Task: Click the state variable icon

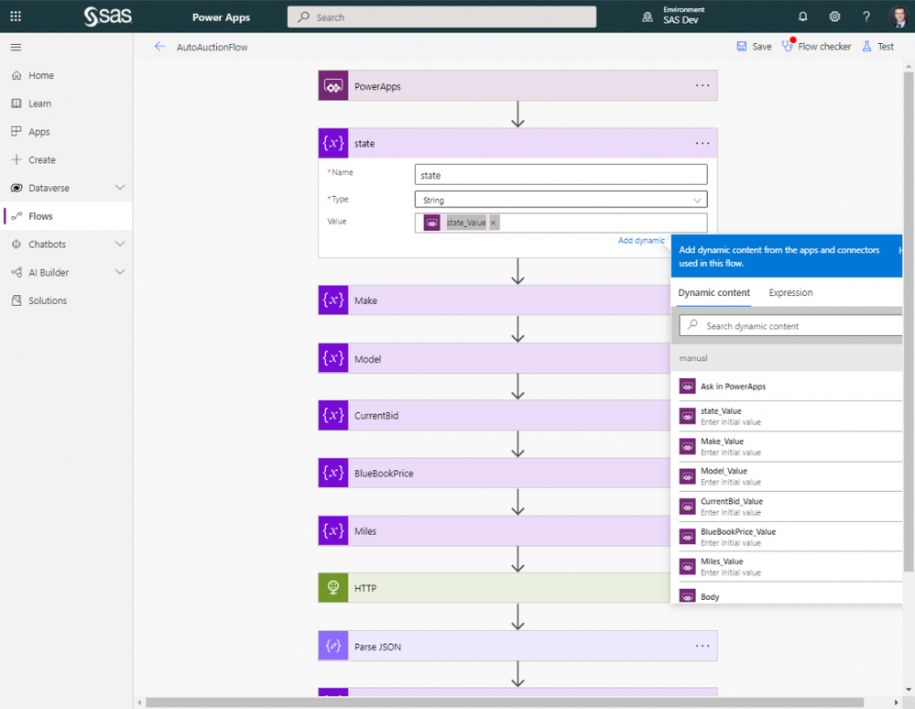Action: point(333,144)
